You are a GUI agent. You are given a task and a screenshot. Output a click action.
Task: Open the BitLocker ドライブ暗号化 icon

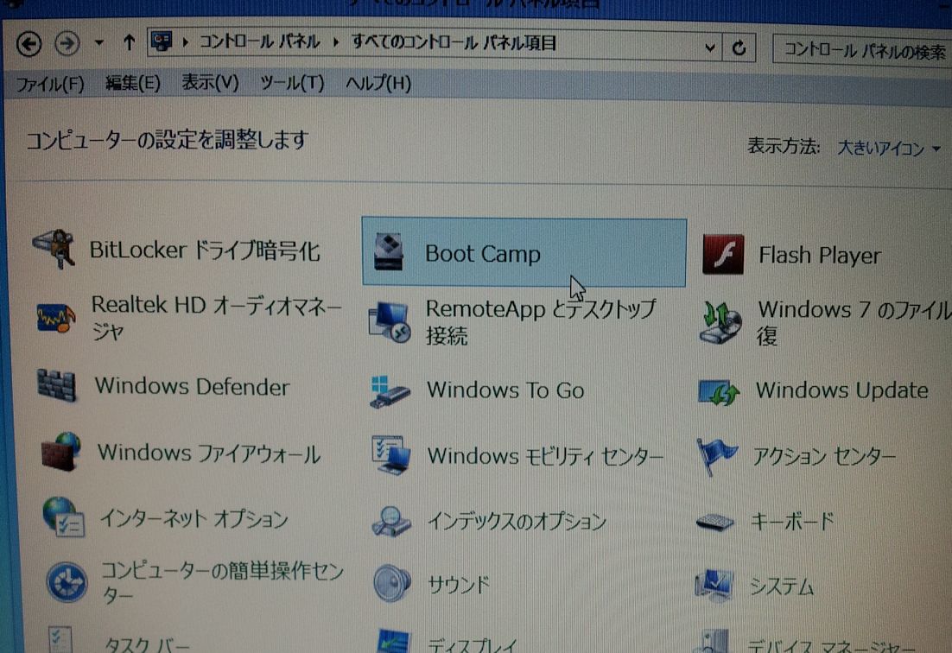[x=54, y=249]
